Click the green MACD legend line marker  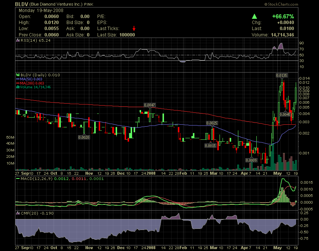click(x=18, y=179)
